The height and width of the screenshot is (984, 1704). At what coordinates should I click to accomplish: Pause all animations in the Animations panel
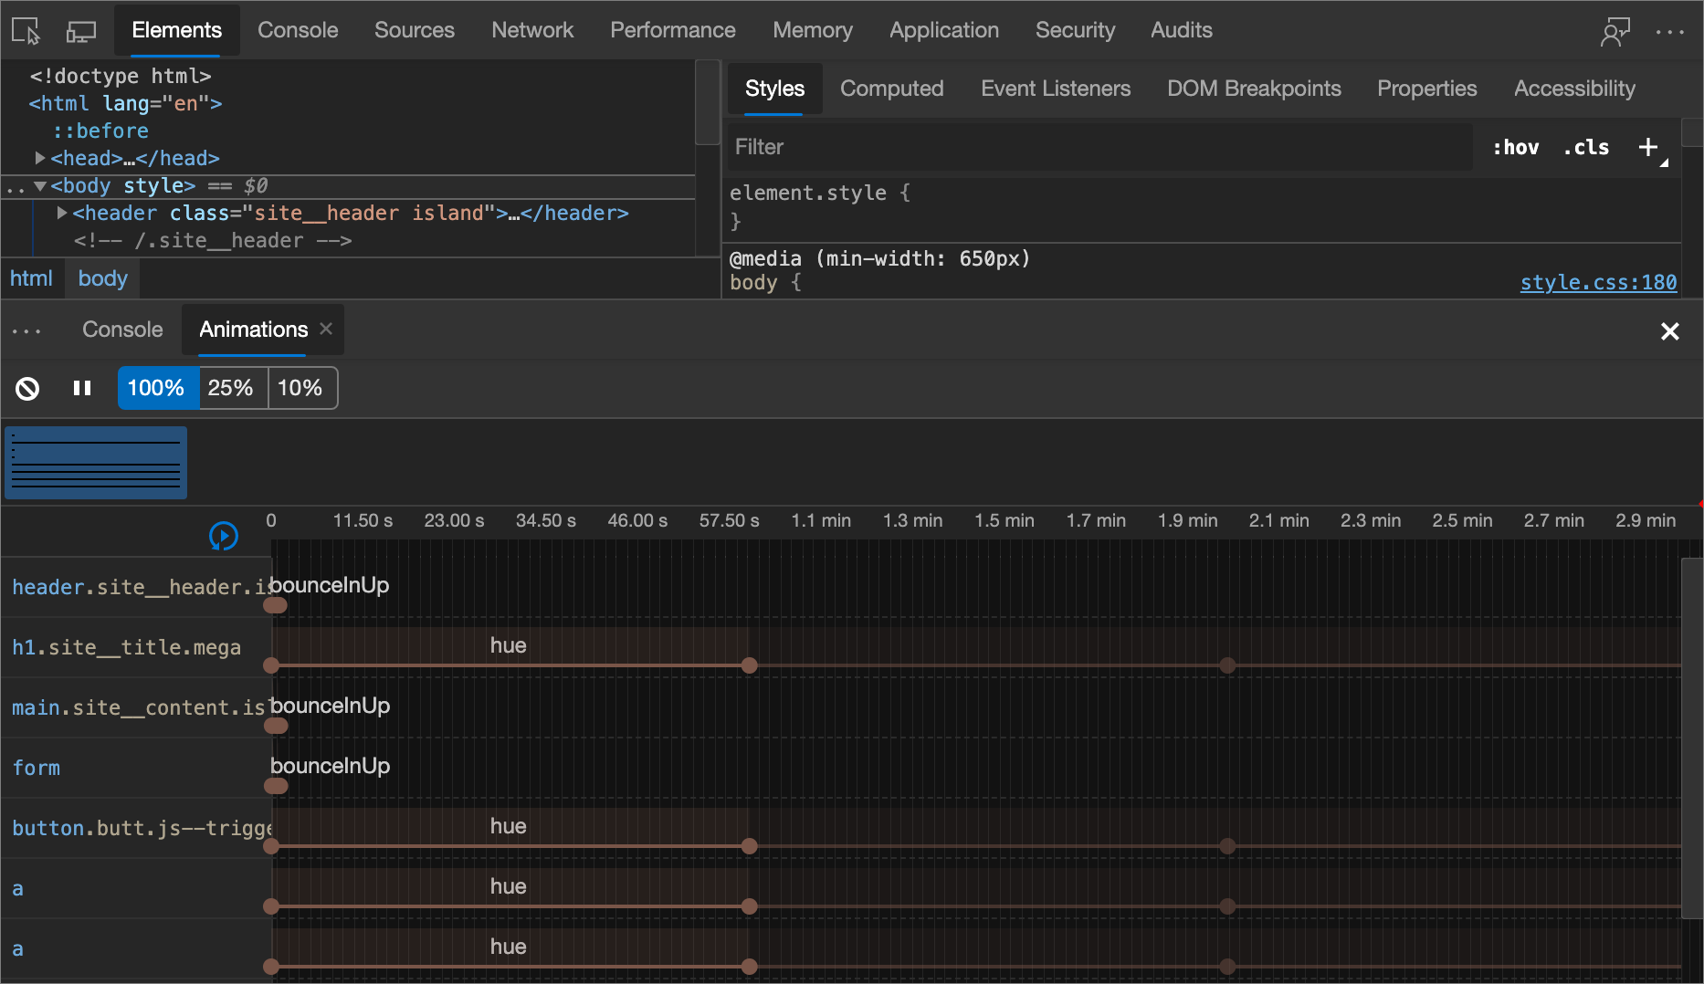point(81,388)
